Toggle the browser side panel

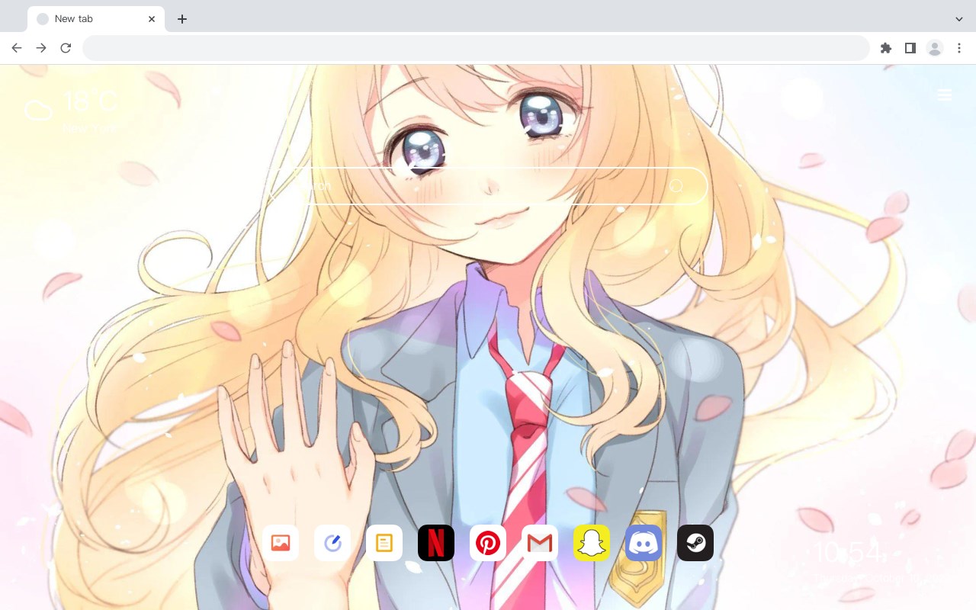(910, 48)
